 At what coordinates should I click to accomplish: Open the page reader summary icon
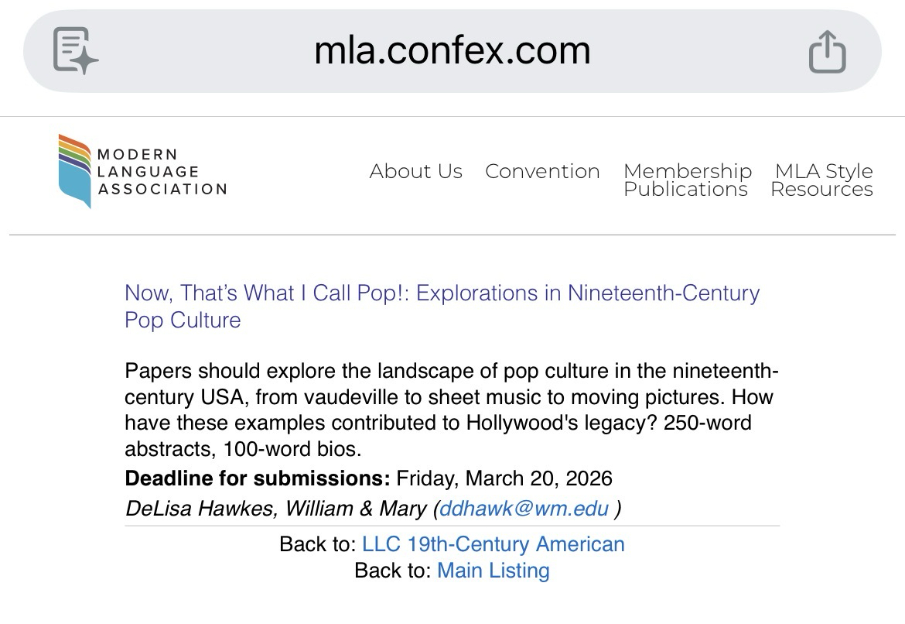coord(75,51)
